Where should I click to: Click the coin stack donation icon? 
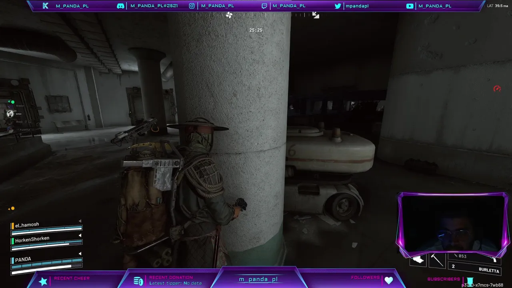point(138,281)
